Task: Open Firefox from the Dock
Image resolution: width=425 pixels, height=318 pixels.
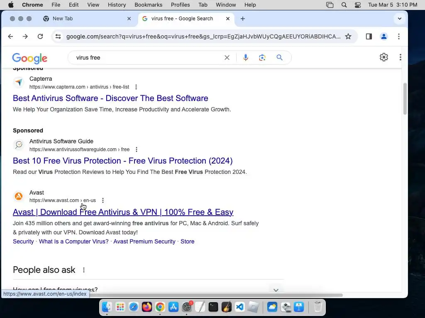Action: click(147, 307)
